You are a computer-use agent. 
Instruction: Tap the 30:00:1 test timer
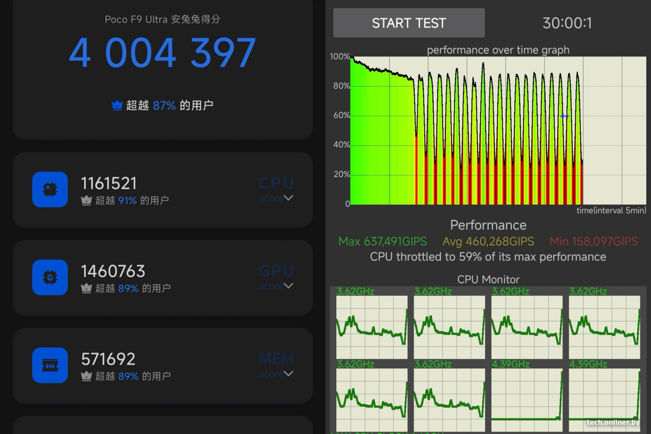(x=567, y=23)
